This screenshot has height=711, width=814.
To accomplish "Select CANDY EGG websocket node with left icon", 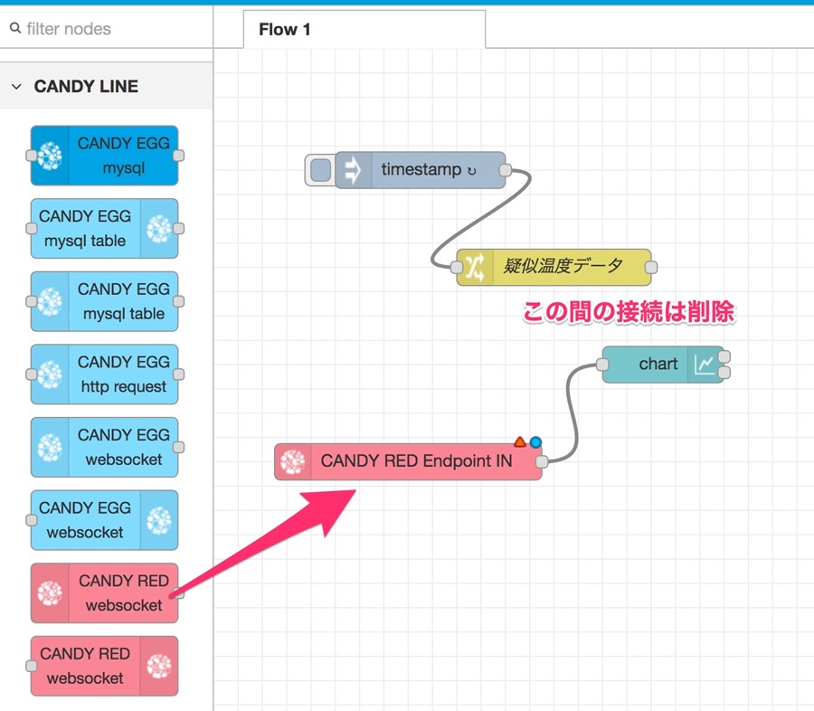I will point(104,447).
